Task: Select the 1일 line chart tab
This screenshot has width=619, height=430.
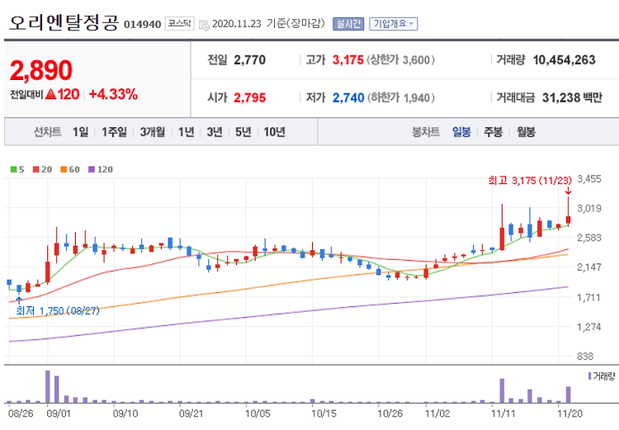Action: click(x=81, y=132)
